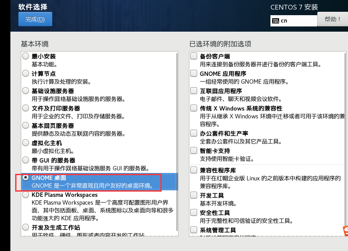The image size is (348, 251).
Task: Click text 用于完整性和可信验证的安全性工具。
Action: click(247, 221)
